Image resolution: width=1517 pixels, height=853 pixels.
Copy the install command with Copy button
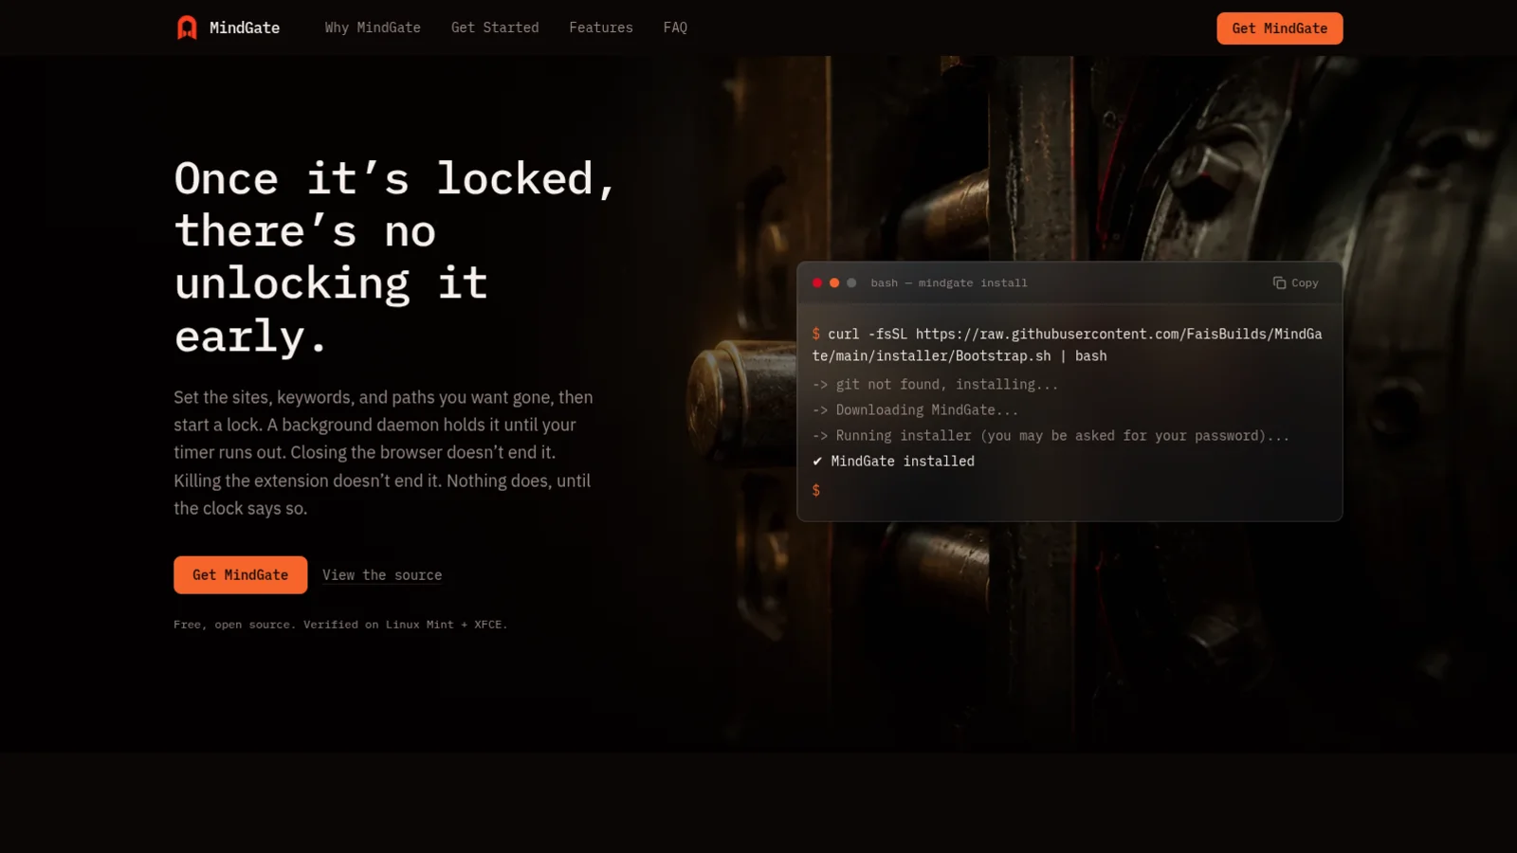point(1295,282)
